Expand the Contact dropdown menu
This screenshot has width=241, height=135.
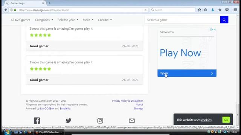[x=105, y=20]
